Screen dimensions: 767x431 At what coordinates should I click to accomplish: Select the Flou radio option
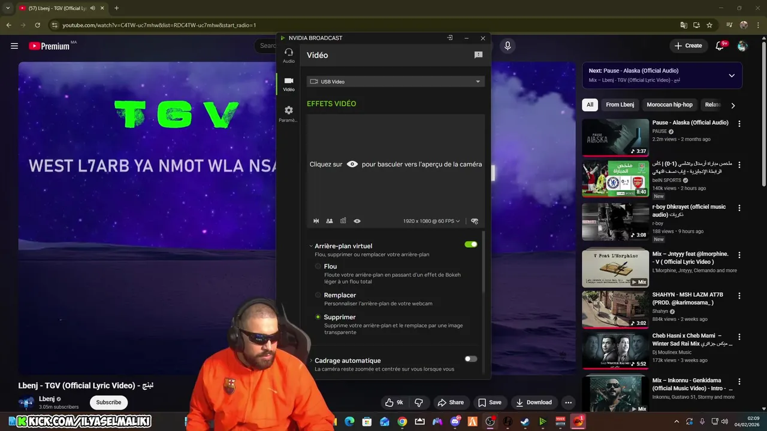[318, 266]
